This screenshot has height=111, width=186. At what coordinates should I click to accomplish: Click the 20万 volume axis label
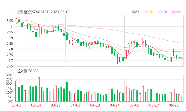coord(9,84)
